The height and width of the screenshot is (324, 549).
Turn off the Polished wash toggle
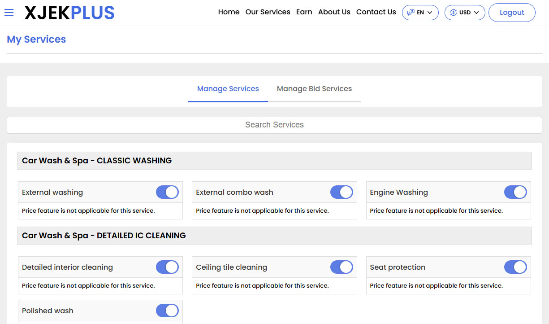point(167,311)
